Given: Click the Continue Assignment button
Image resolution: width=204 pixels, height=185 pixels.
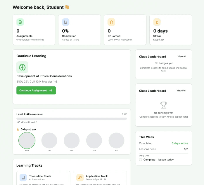Looking at the screenshot, I should (x=36, y=90).
